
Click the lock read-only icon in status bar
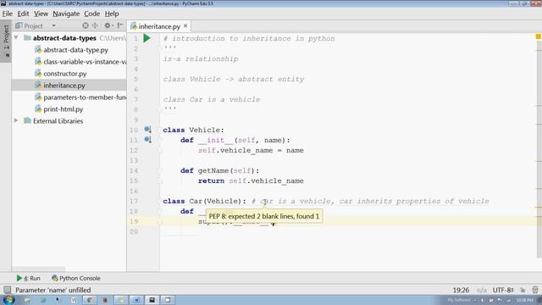(523, 290)
